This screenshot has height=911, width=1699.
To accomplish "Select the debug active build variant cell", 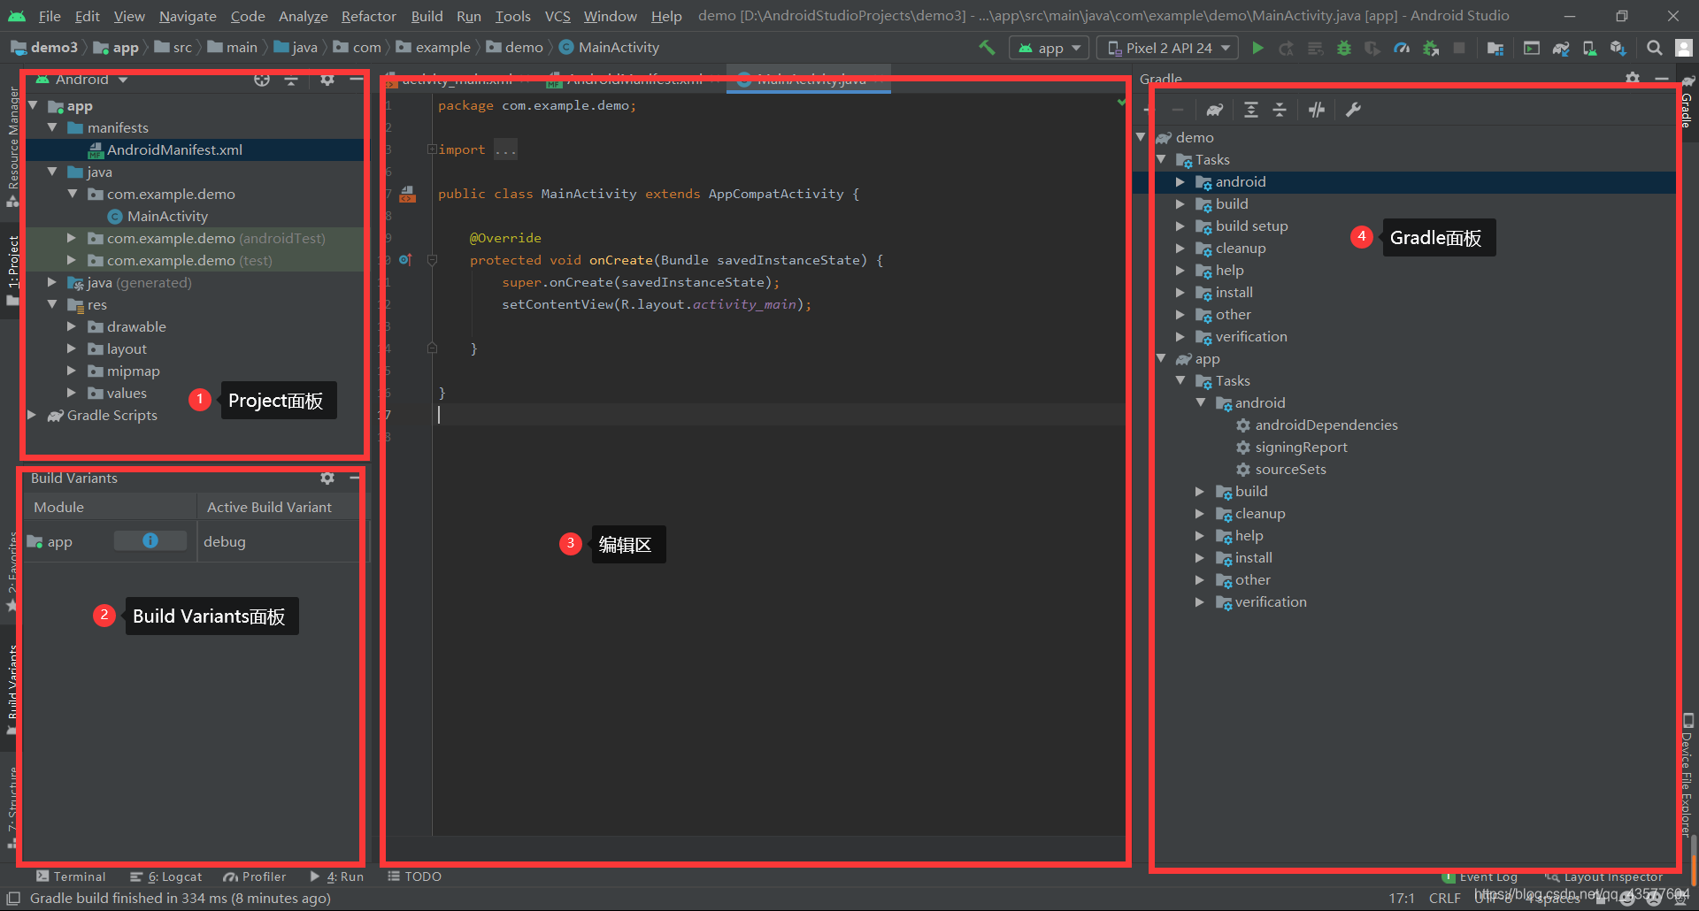I will [278, 541].
